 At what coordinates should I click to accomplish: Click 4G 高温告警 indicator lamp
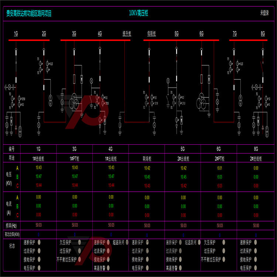point(108,268)
